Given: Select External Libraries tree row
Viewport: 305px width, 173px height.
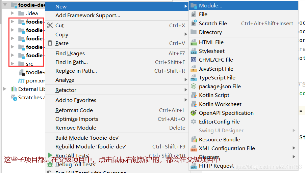Looking at the screenshot, I should pos(23,89).
